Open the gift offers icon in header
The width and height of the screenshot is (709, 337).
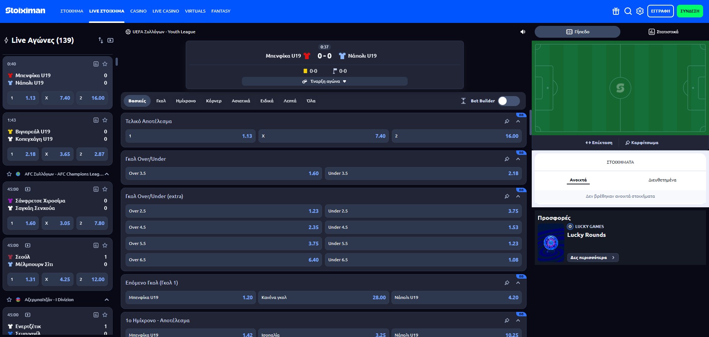[616, 11]
